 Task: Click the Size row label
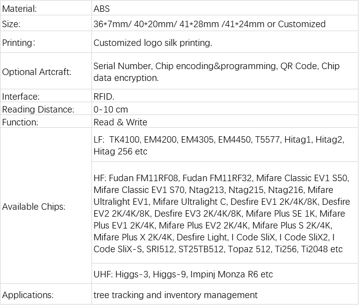[x=11, y=24]
